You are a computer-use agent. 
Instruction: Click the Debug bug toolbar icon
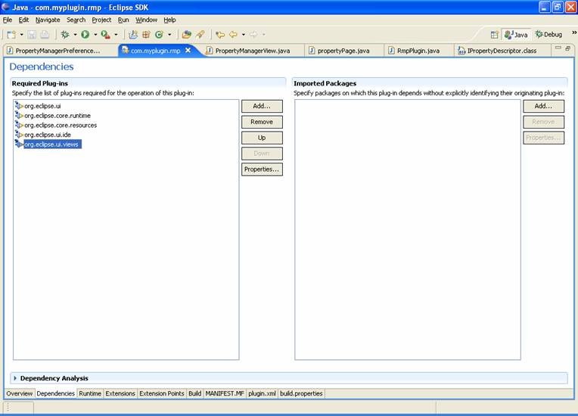click(65, 35)
